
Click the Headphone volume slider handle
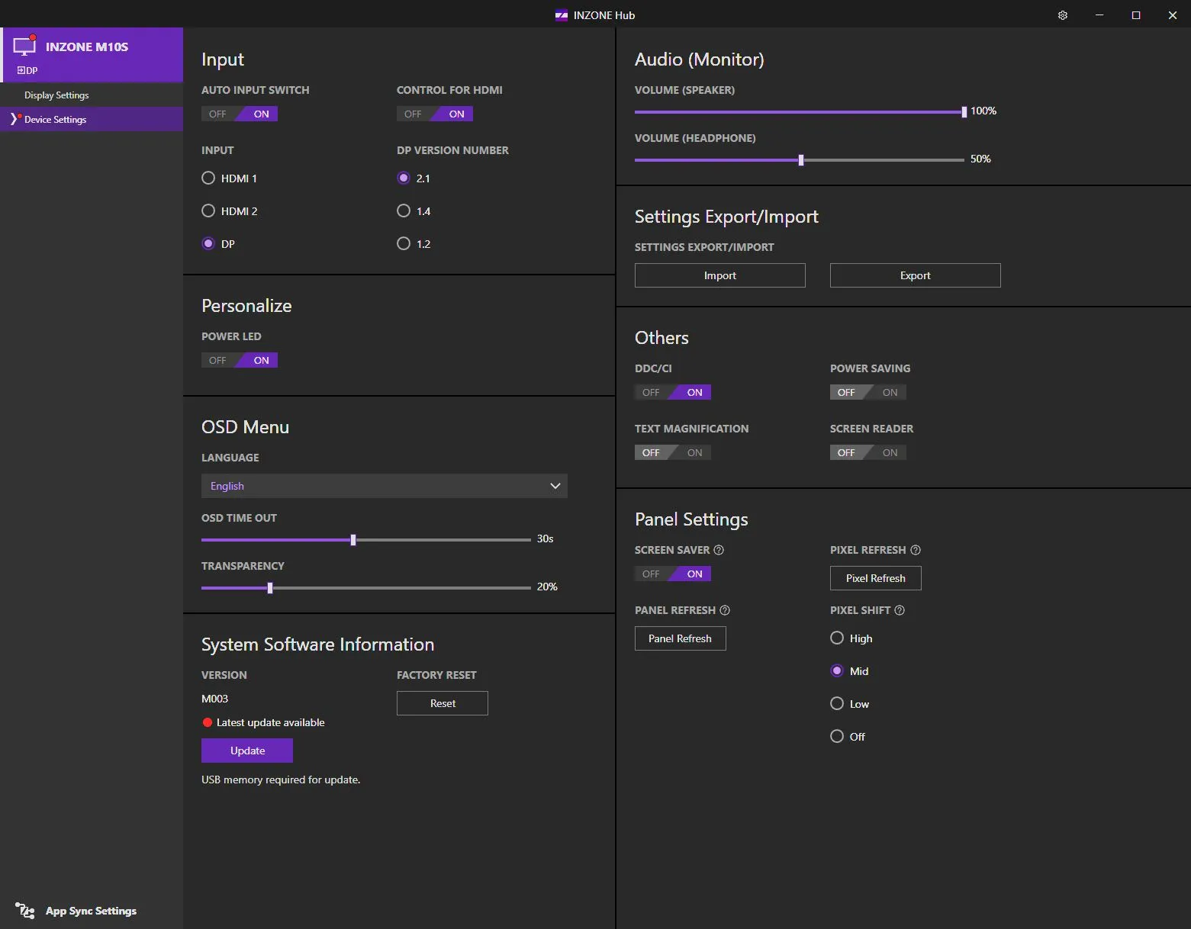click(x=800, y=160)
